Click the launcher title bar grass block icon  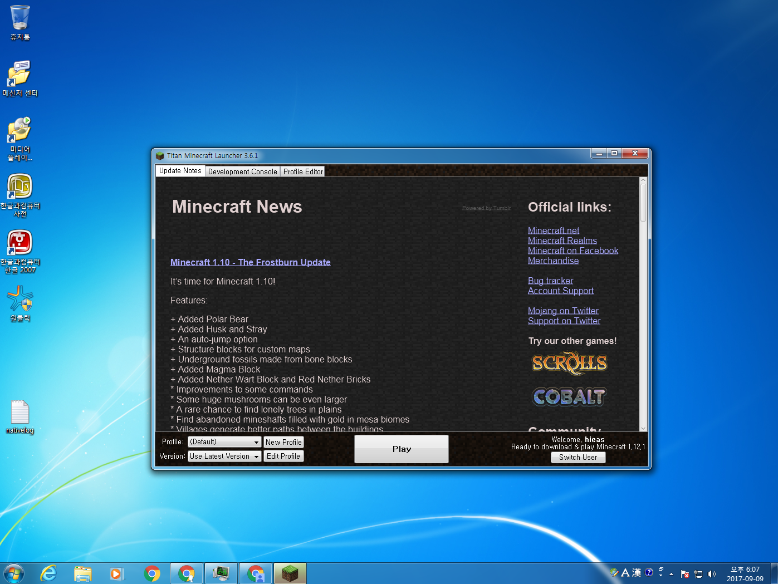click(160, 156)
